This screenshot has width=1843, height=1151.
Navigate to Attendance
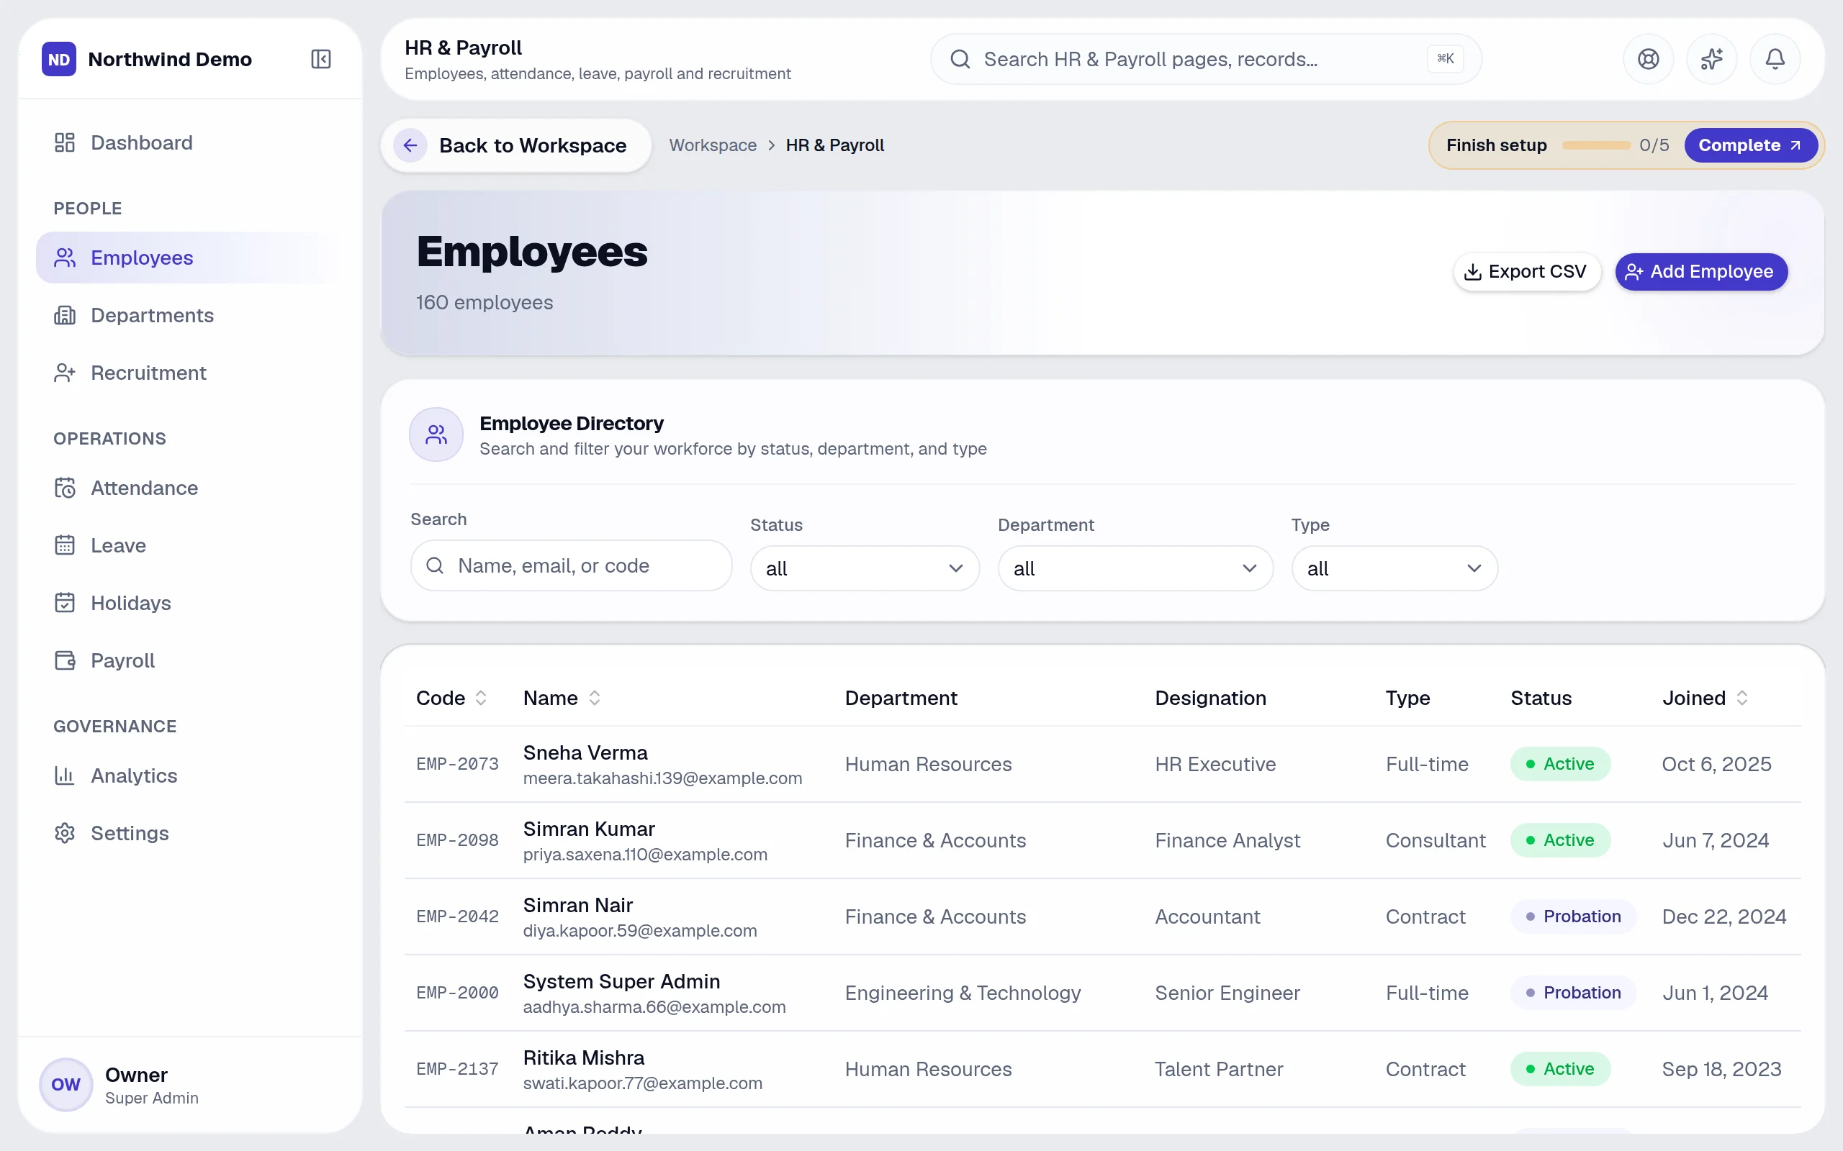coord(190,488)
